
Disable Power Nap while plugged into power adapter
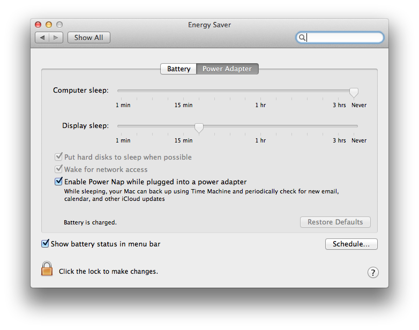point(58,181)
